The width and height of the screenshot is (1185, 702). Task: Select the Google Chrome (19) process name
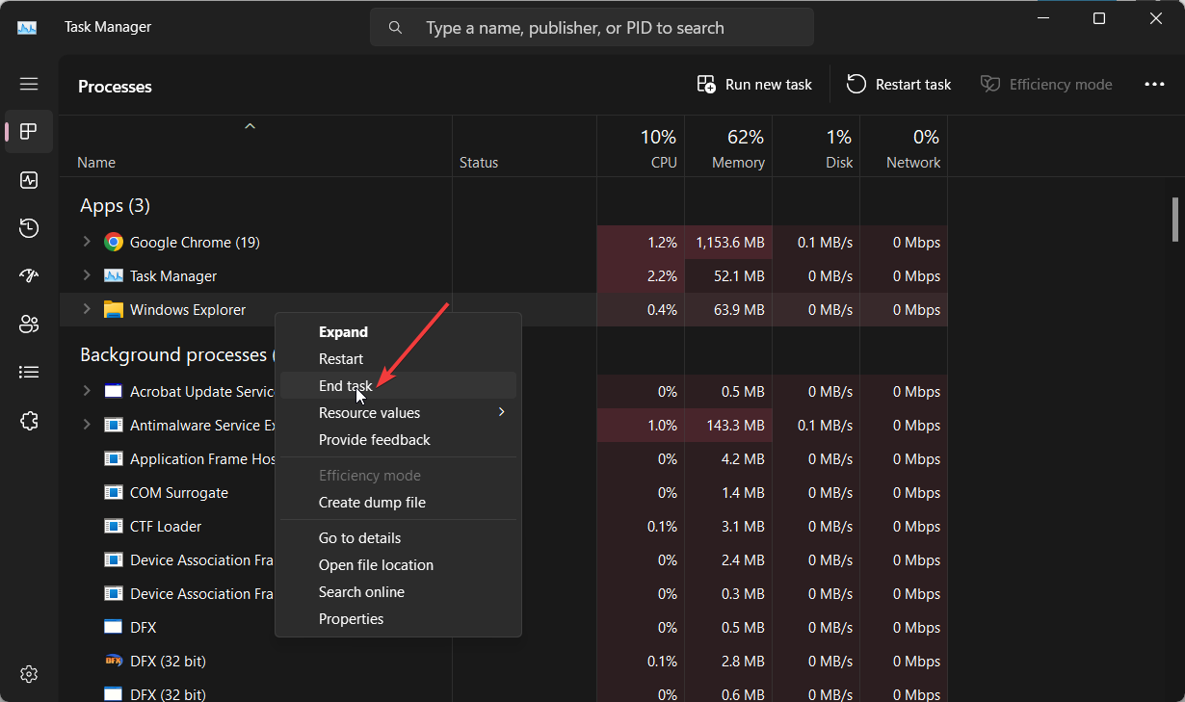pyautogui.click(x=195, y=243)
